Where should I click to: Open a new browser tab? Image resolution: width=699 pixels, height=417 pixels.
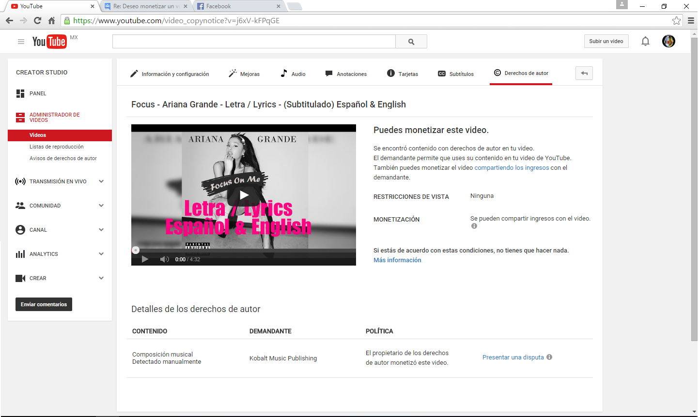(295, 6)
